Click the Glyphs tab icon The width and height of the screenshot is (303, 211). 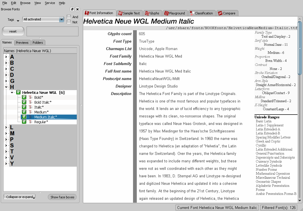[147, 13]
